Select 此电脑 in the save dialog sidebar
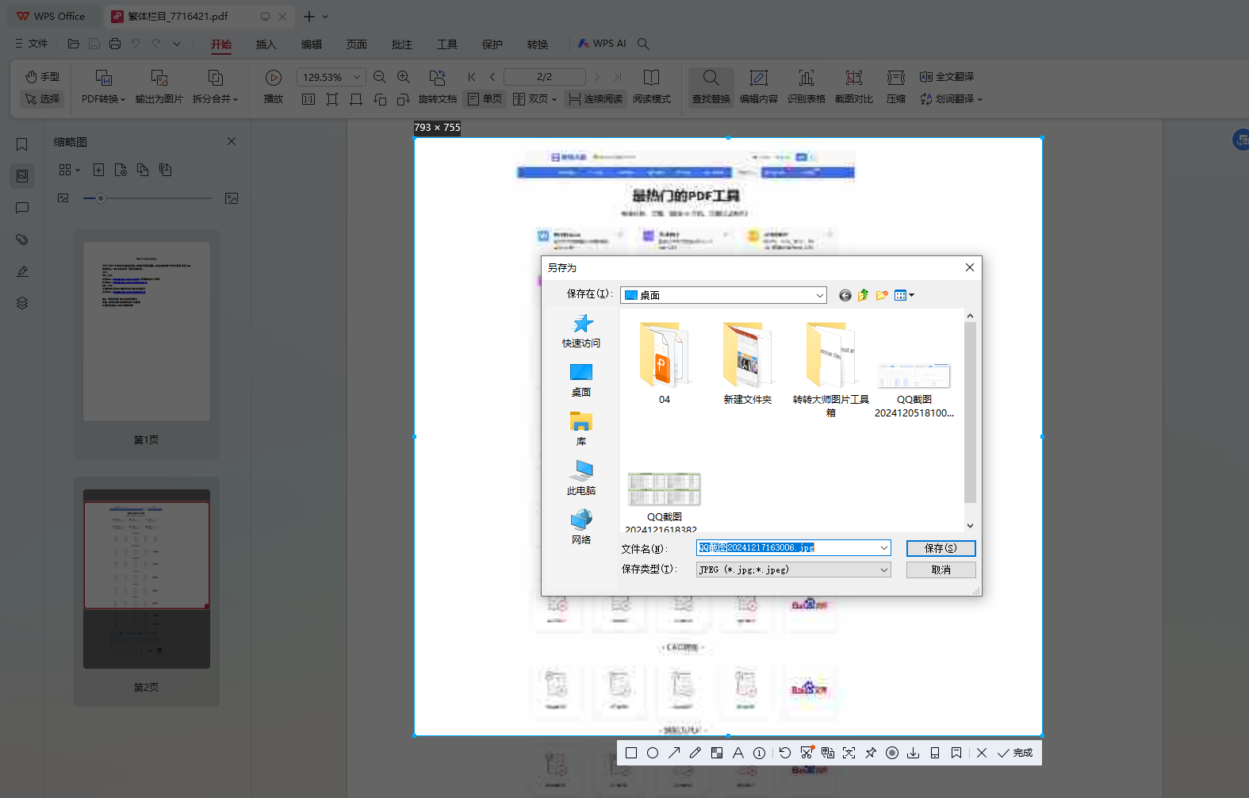Screen dimensions: 1249x798 click(581, 478)
